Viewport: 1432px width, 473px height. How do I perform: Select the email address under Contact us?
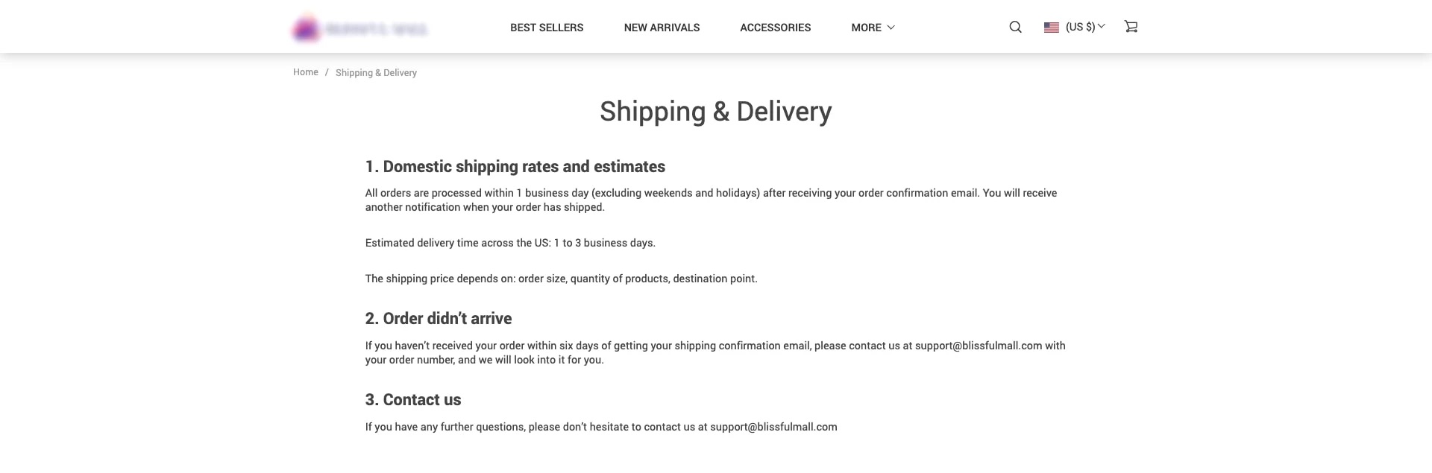coord(773,427)
